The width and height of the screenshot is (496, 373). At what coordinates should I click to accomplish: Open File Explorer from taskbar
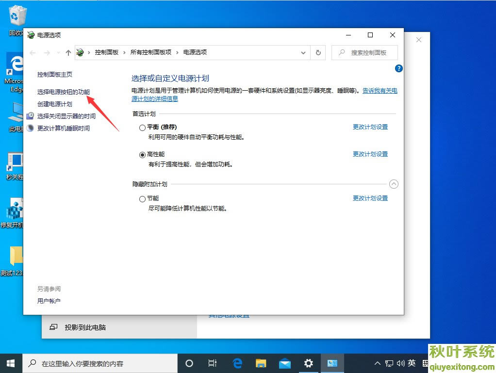(261, 363)
